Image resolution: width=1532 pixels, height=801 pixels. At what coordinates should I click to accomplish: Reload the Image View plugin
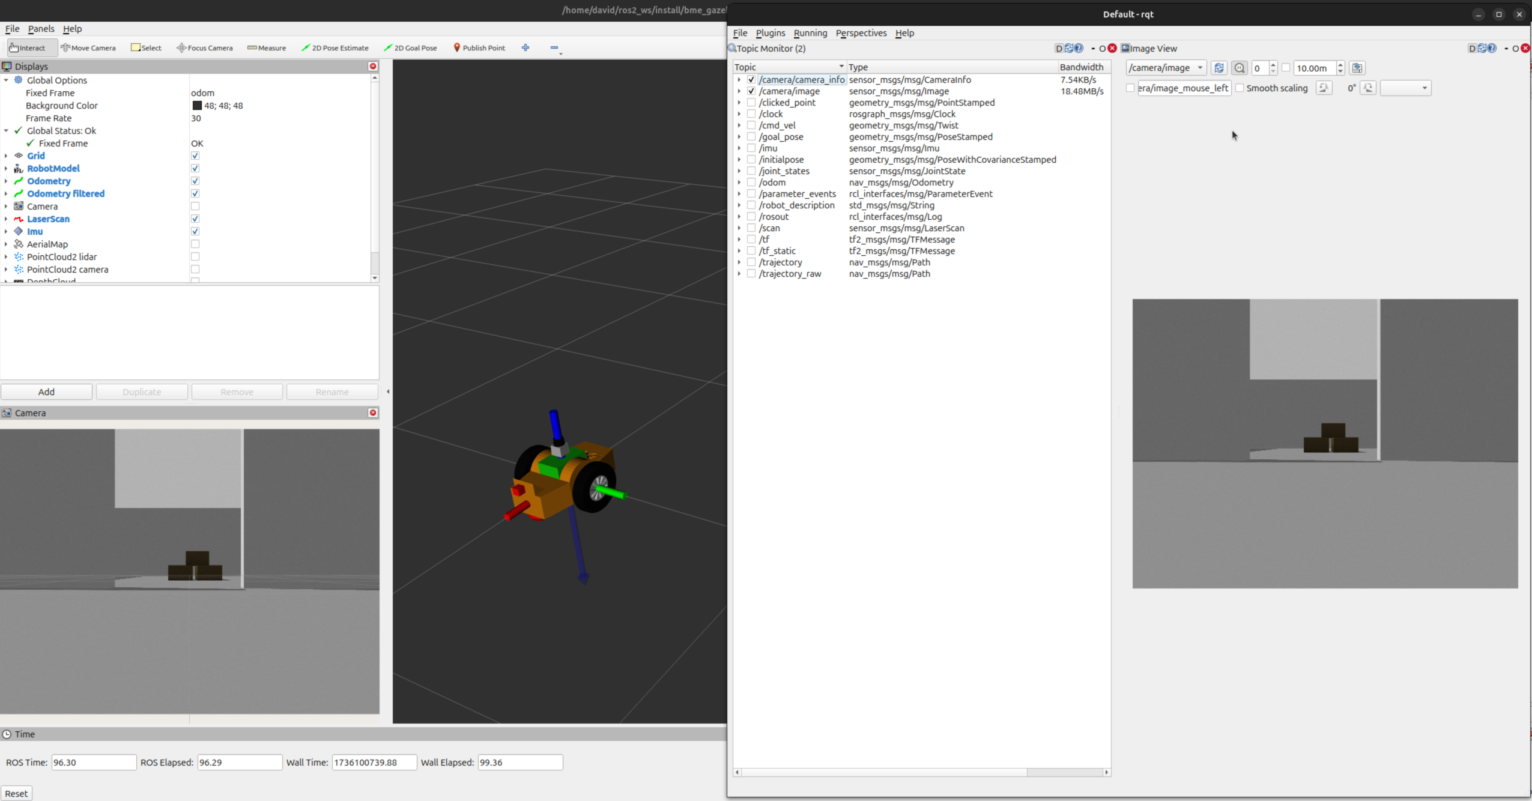pyautogui.click(x=1482, y=49)
